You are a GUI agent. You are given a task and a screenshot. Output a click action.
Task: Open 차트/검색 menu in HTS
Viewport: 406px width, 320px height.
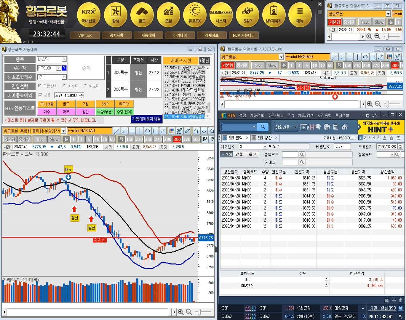tap(306, 115)
